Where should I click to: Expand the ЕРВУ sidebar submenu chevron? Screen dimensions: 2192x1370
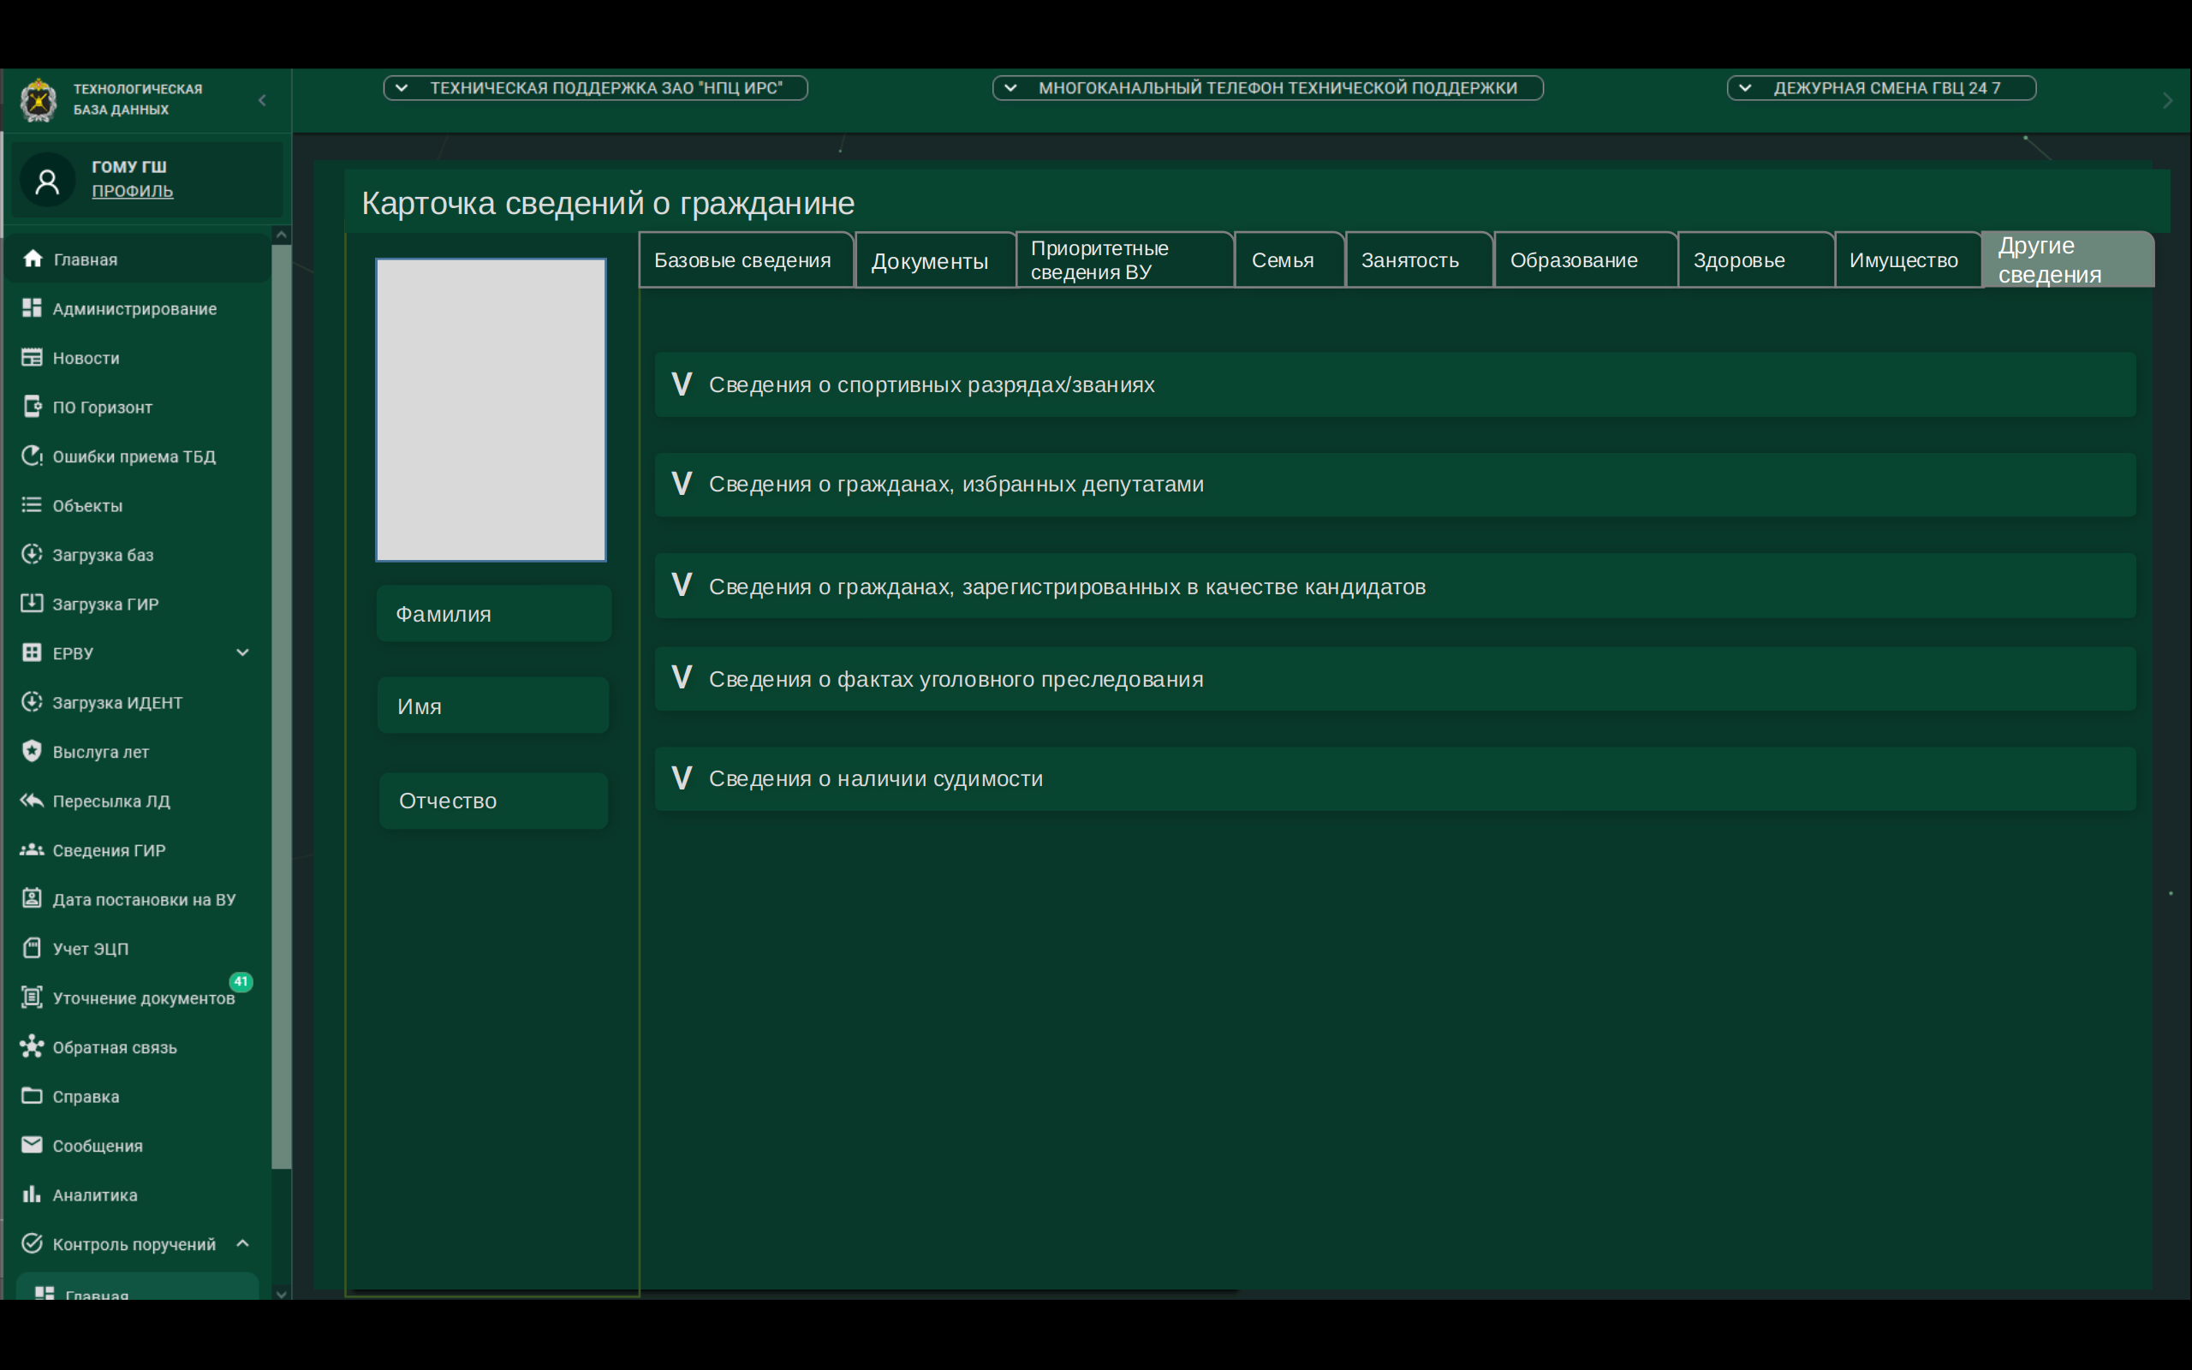point(243,652)
